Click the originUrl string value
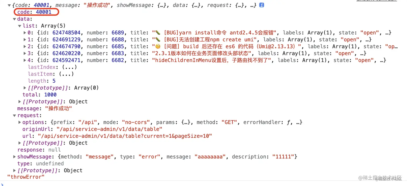 click(x=110, y=129)
